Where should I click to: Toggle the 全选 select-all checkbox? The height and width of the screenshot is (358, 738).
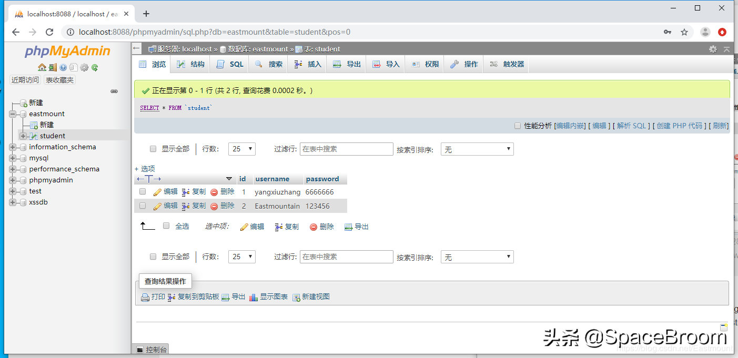[166, 226]
